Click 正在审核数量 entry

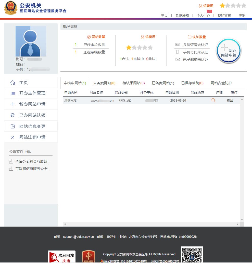click(94, 52)
